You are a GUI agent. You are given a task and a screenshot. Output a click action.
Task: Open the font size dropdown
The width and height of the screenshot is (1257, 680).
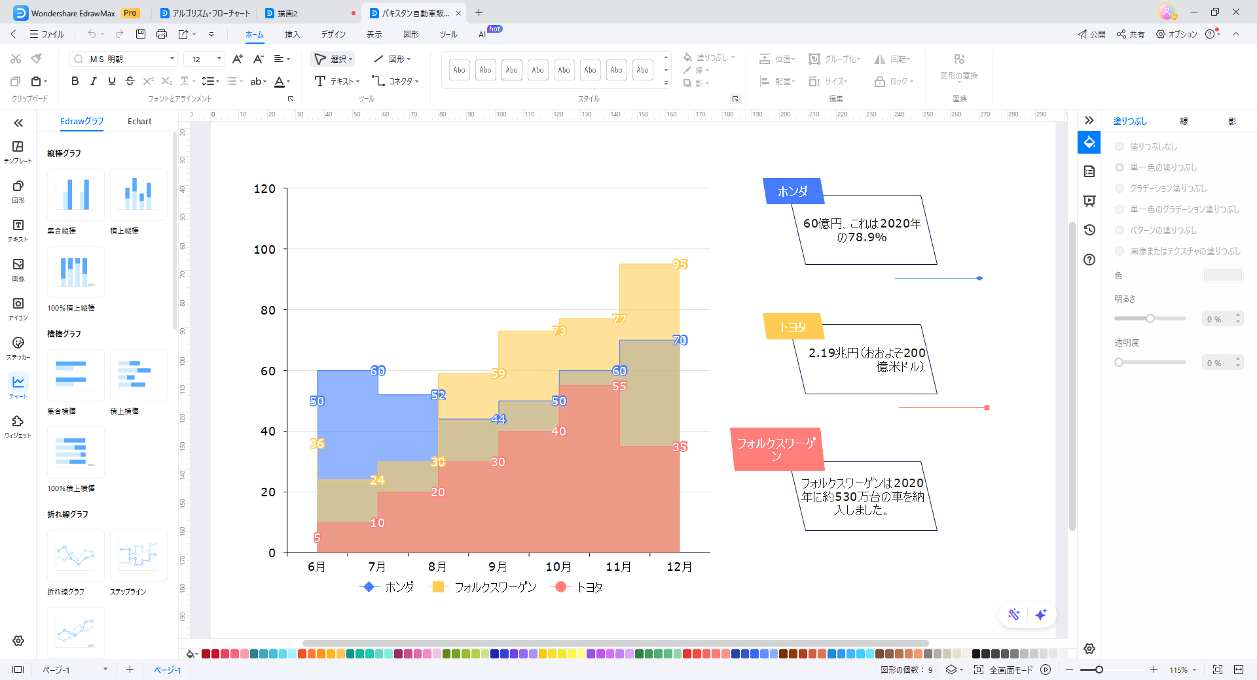click(x=219, y=59)
